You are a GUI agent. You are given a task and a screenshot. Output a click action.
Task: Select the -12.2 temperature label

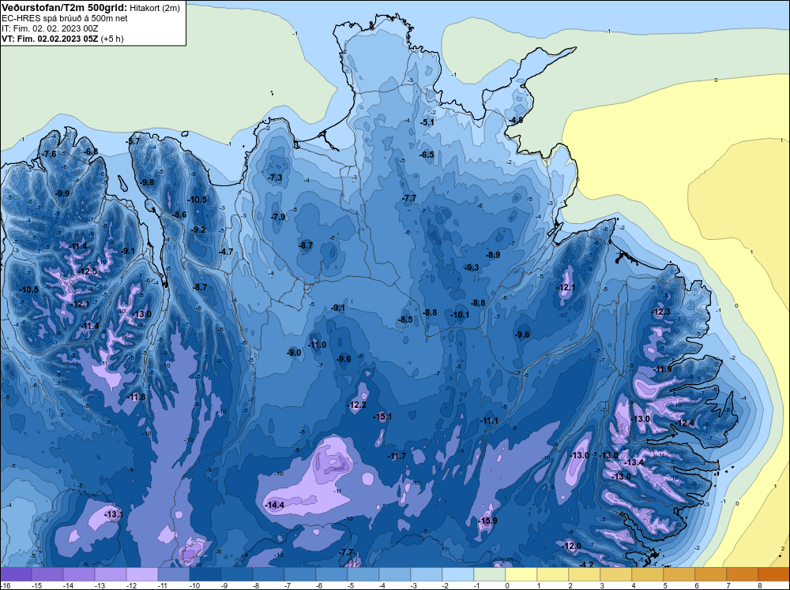(x=357, y=405)
